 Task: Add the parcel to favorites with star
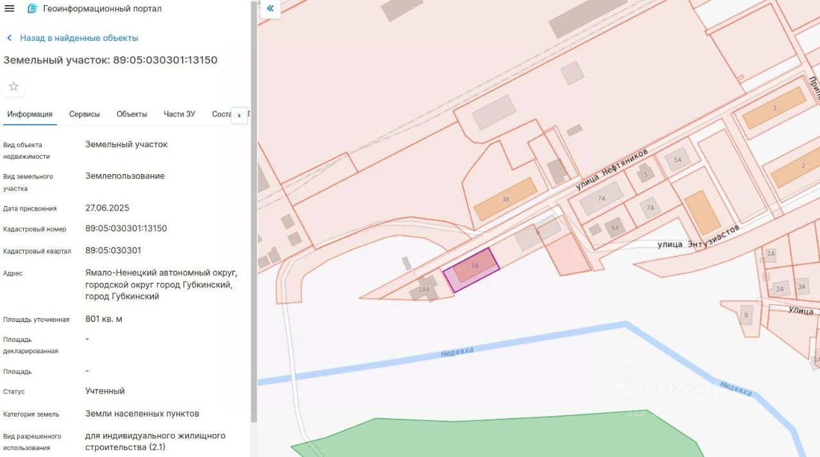13,86
